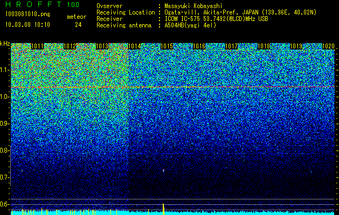The height and width of the screenshot is (215, 339).
Task: Click the 1018 time marker
Action: tap(264, 46)
